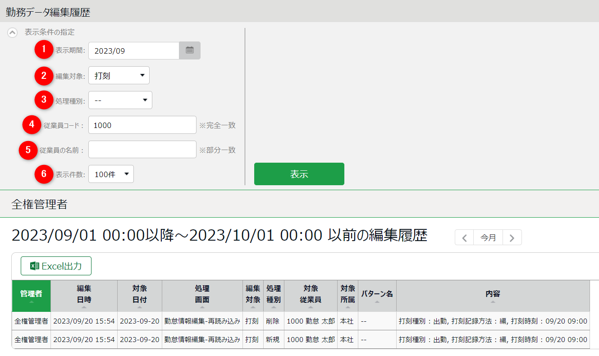Click the 表示期間 date field
The image size is (599, 356).
tap(134, 50)
